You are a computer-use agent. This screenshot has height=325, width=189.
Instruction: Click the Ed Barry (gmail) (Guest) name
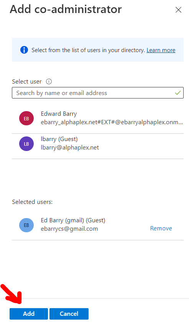[73, 220]
